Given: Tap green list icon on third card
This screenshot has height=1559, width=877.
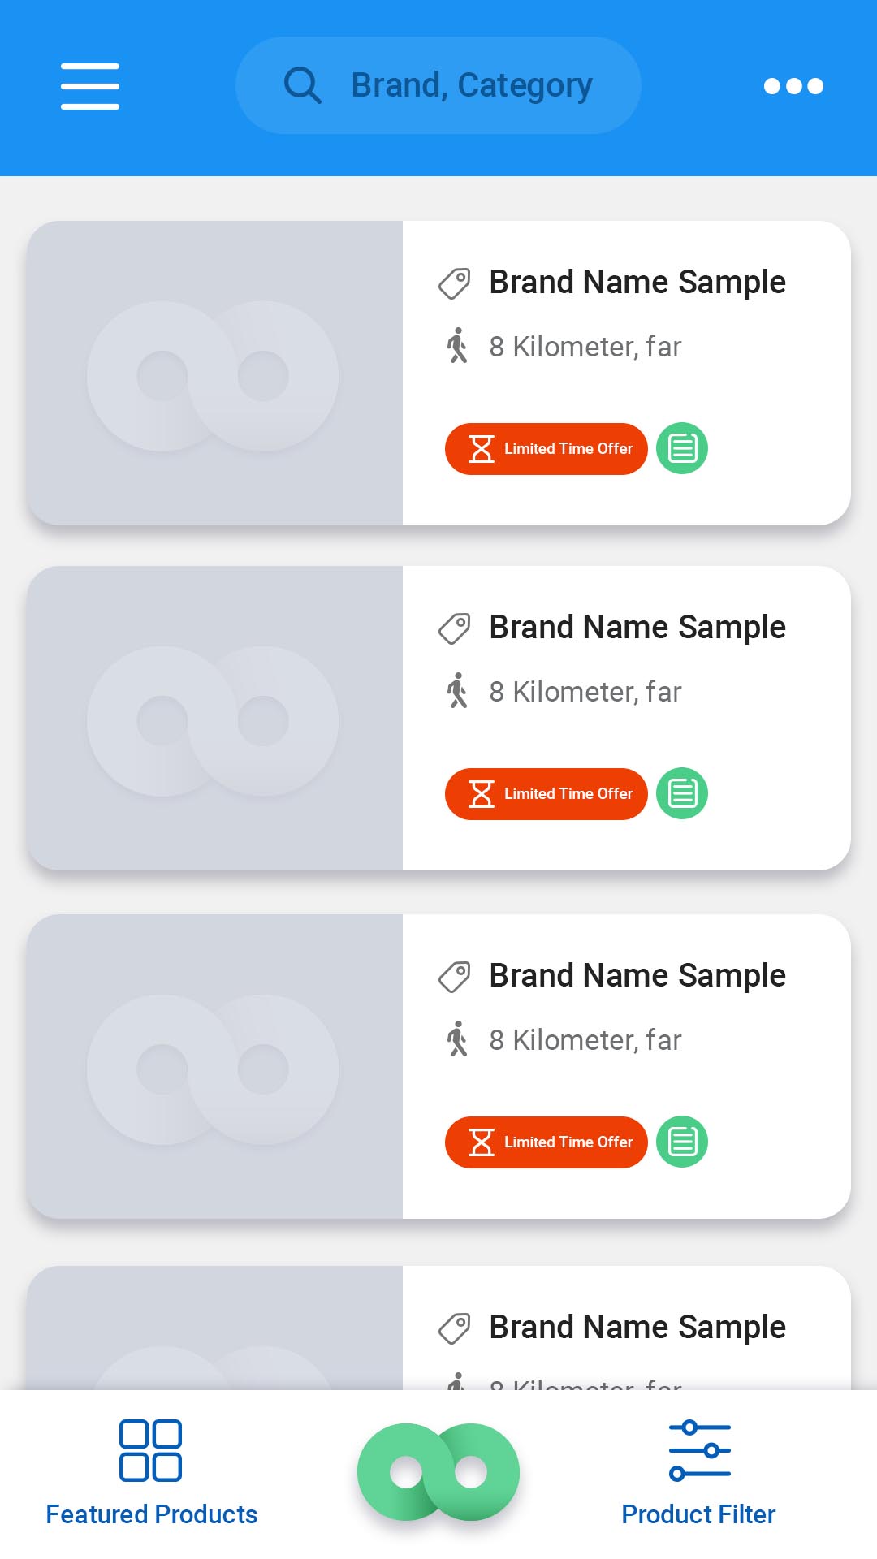Looking at the screenshot, I should [x=682, y=1142].
